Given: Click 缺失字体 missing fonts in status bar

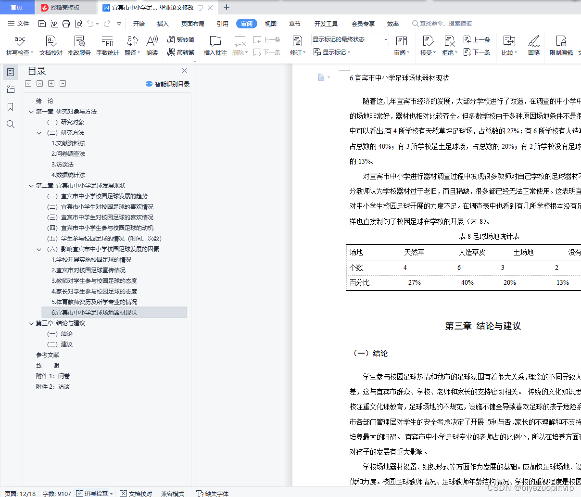Looking at the screenshot, I should coord(212,493).
